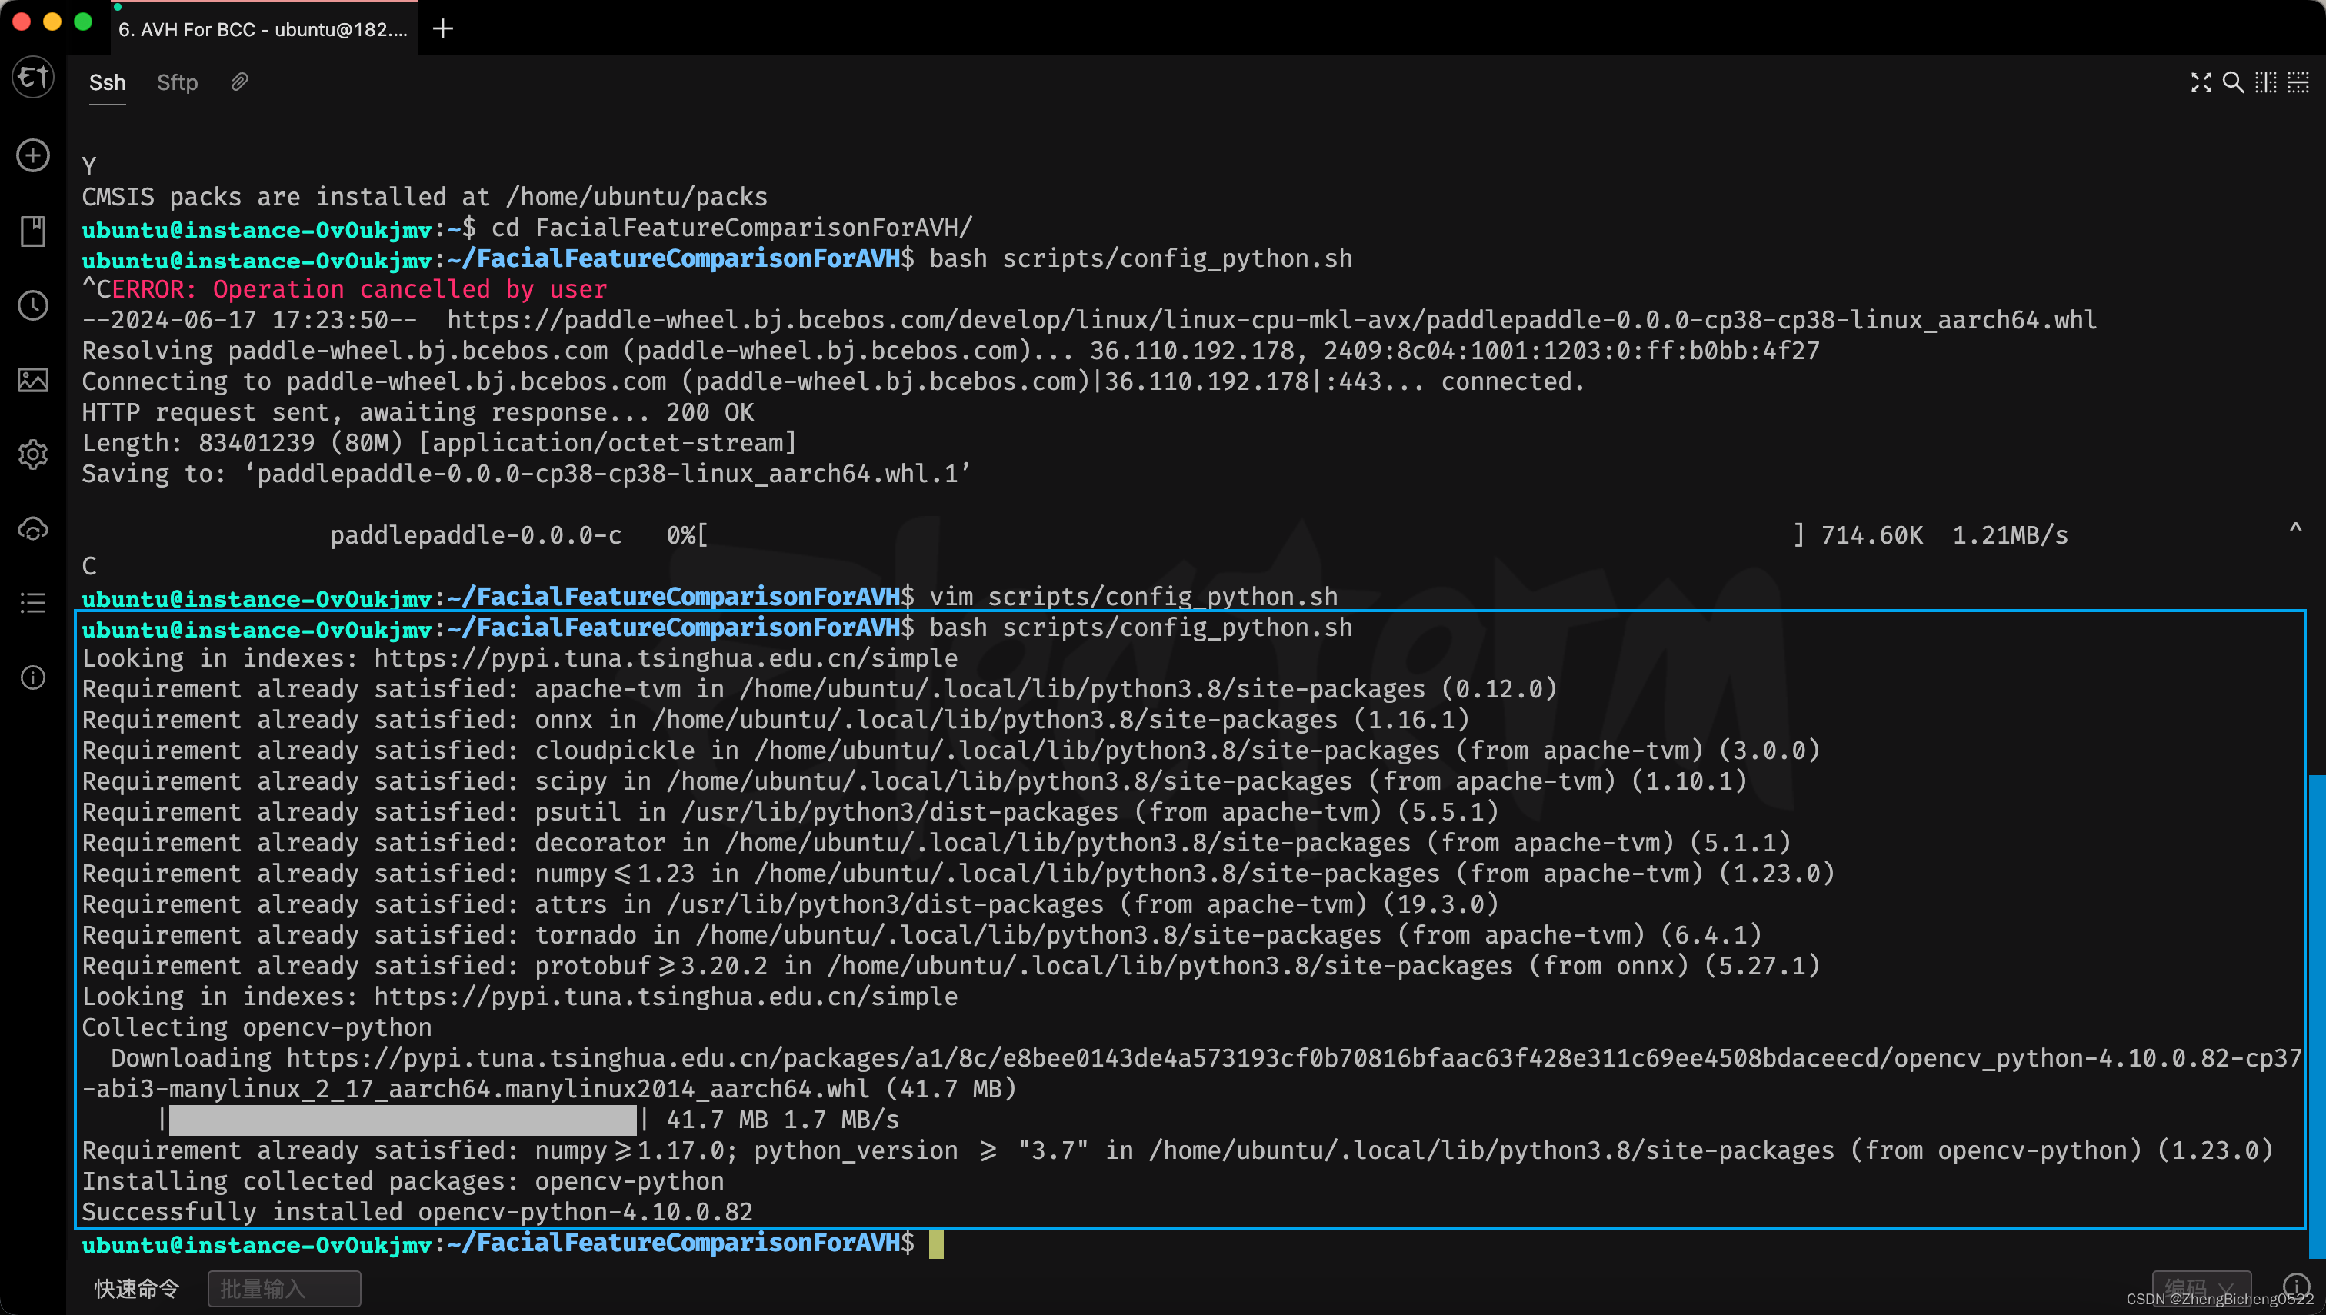This screenshot has height=1315, width=2326.
Task: Open settings gear in left sidebar
Action: coord(33,454)
